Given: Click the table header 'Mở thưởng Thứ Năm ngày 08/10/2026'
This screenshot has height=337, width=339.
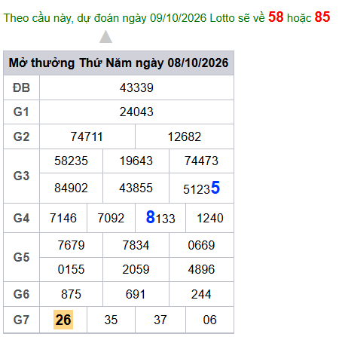Looking at the screenshot, I should [118, 63].
